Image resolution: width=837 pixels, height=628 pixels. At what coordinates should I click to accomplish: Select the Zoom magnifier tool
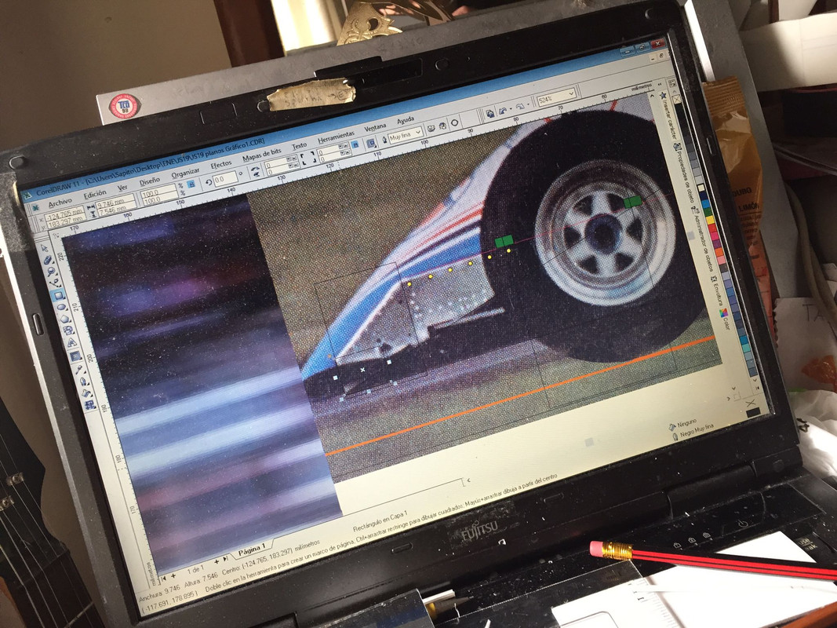coord(51,272)
